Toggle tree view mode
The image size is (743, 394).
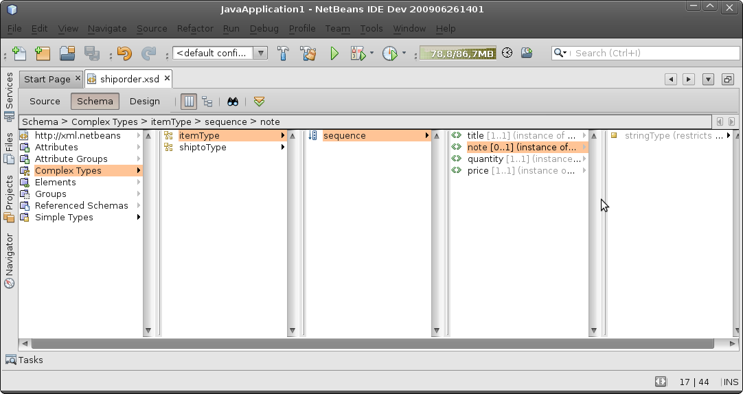tap(207, 102)
